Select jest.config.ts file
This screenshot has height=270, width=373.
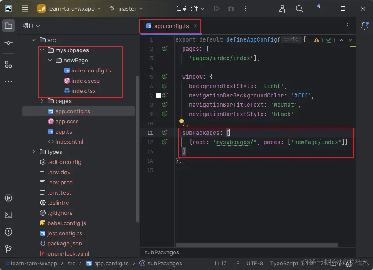click(61, 234)
